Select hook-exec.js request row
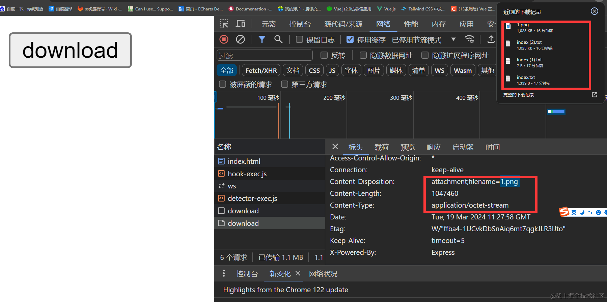This screenshot has width=607, height=302. 270,174
